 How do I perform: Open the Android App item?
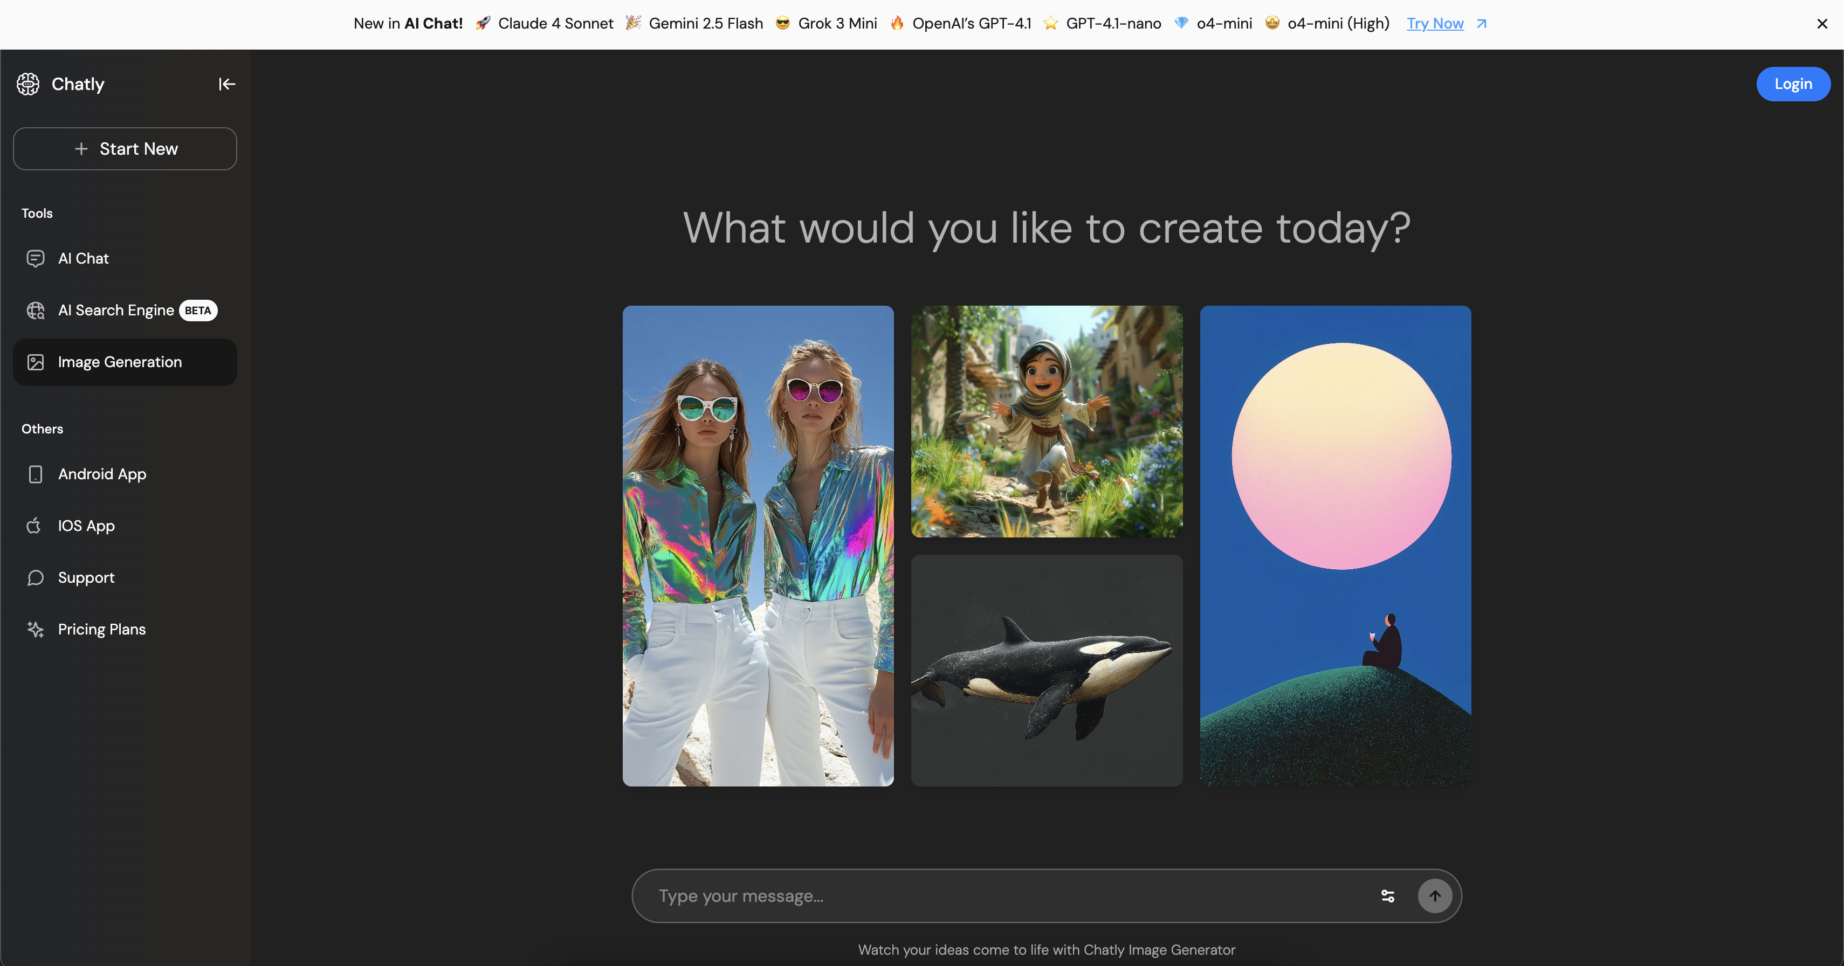coord(102,474)
